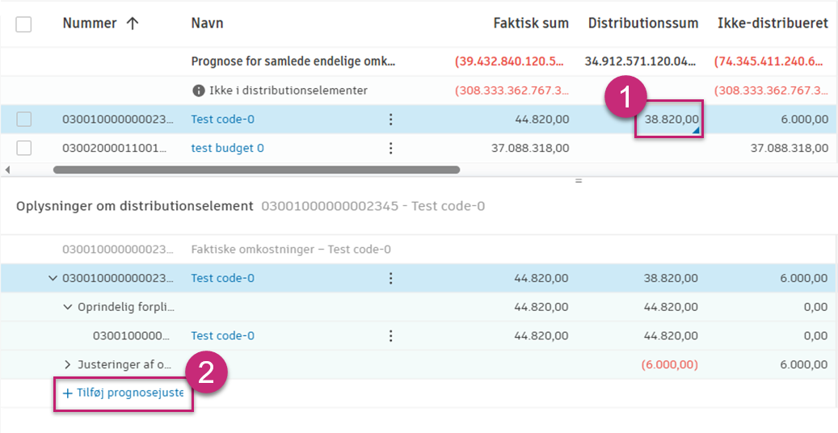Collapse the Oprindelig forpligtelse group
This screenshot has height=433, width=838.
[68, 307]
